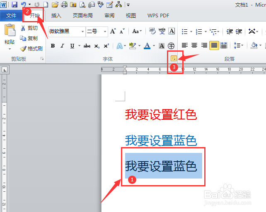Select center alignment button
This screenshot has width=266, height=212.
coord(194,45)
